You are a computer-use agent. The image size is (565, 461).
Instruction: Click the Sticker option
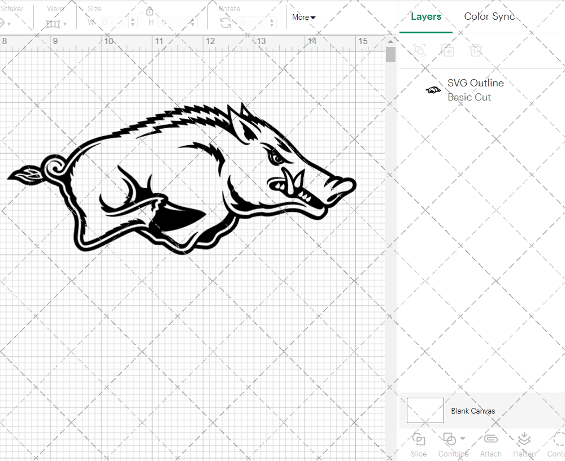click(x=12, y=8)
